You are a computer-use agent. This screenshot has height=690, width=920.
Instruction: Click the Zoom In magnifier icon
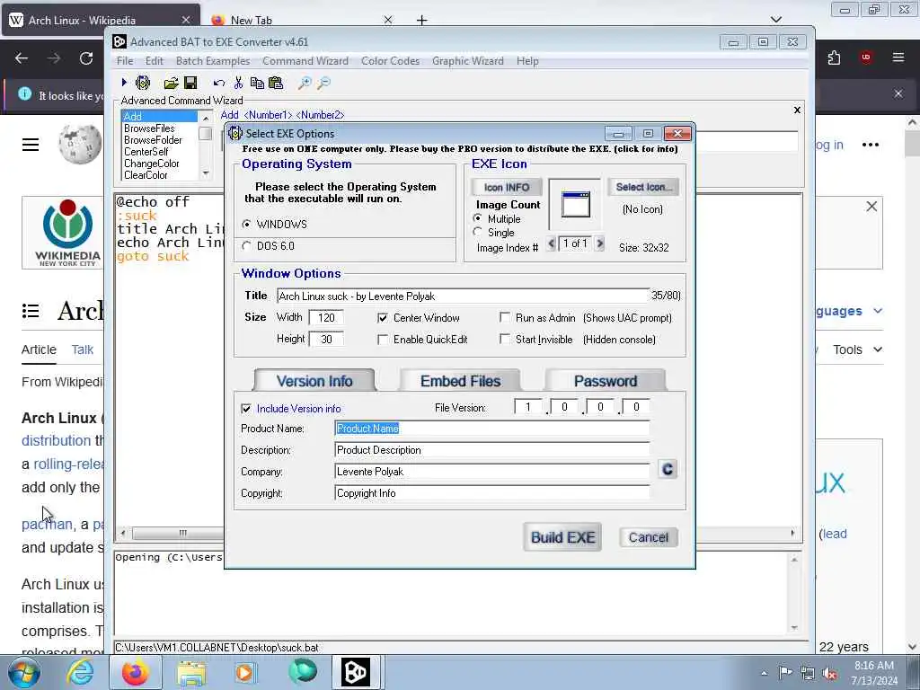[x=305, y=84]
